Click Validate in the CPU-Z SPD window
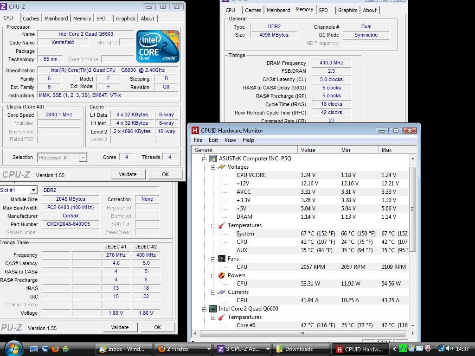 120,327
